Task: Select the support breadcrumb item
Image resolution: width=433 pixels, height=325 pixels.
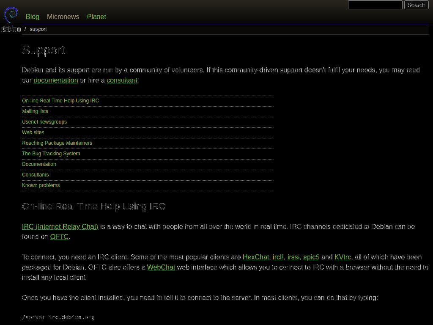Action: click(x=38, y=29)
